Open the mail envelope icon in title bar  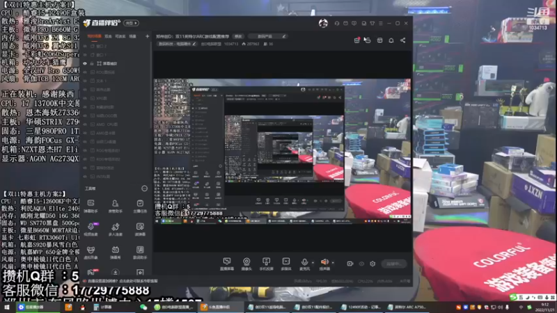tap(345, 24)
